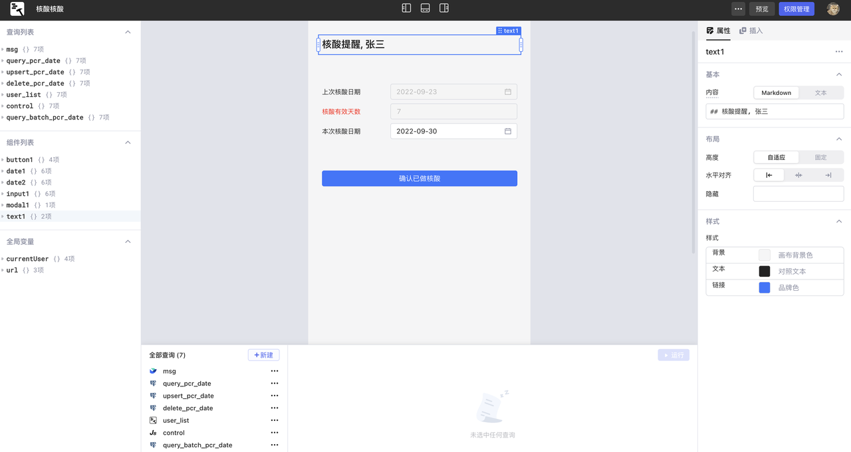Open text1 component options ellipsis
Image resolution: width=851 pixels, height=452 pixels.
(839, 52)
